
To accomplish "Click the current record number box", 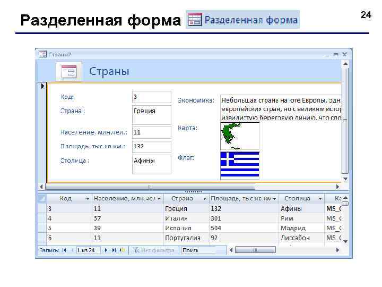I will [88, 250].
